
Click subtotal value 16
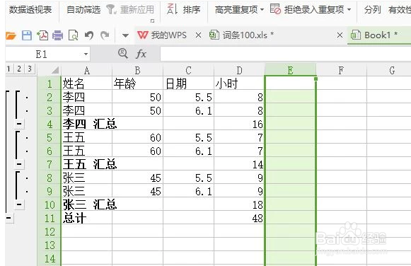[239, 124]
